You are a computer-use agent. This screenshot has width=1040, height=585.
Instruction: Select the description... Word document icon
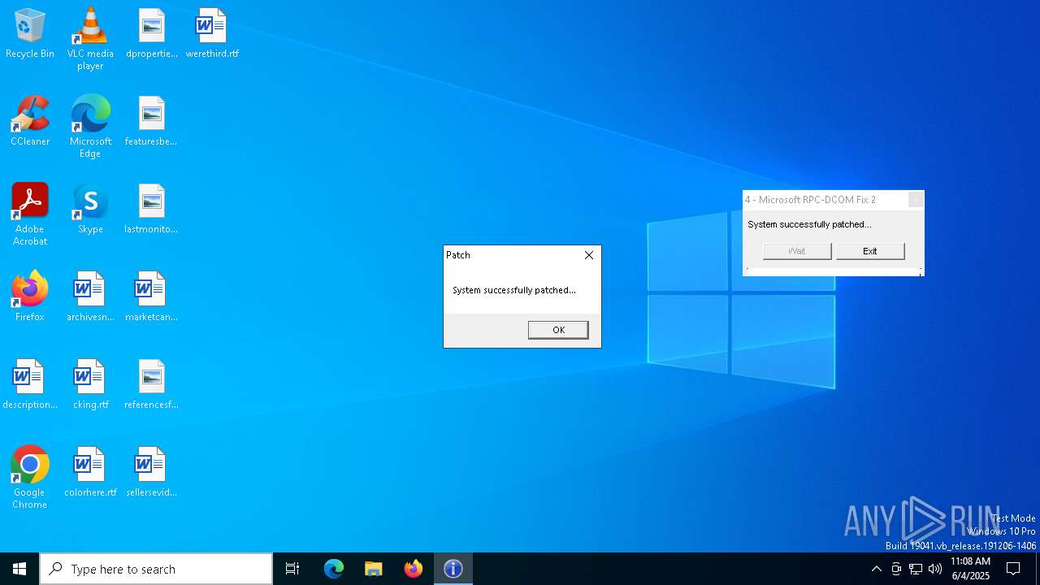tap(30, 385)
